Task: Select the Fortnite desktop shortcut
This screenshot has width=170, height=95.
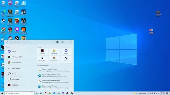Action: pyautogui.click(x=24, y=3)
